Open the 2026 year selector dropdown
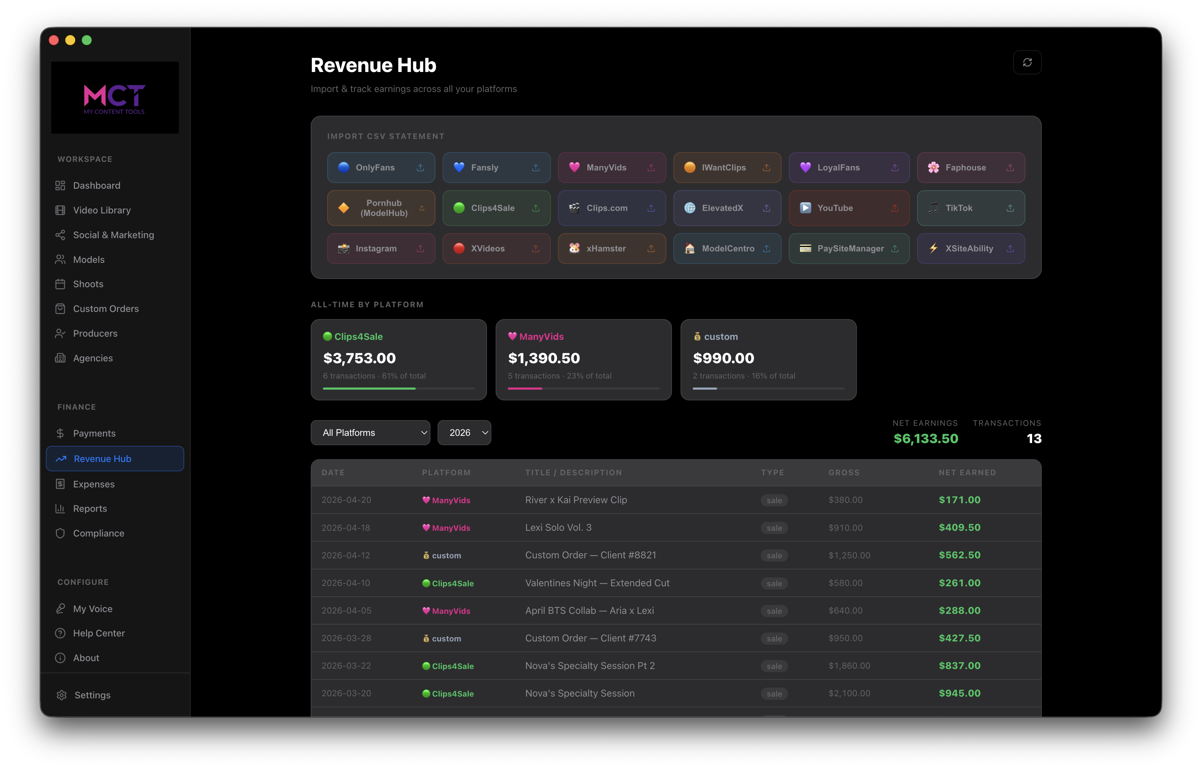This screenshot has height=770, width=1202. [x=464, y=433]
